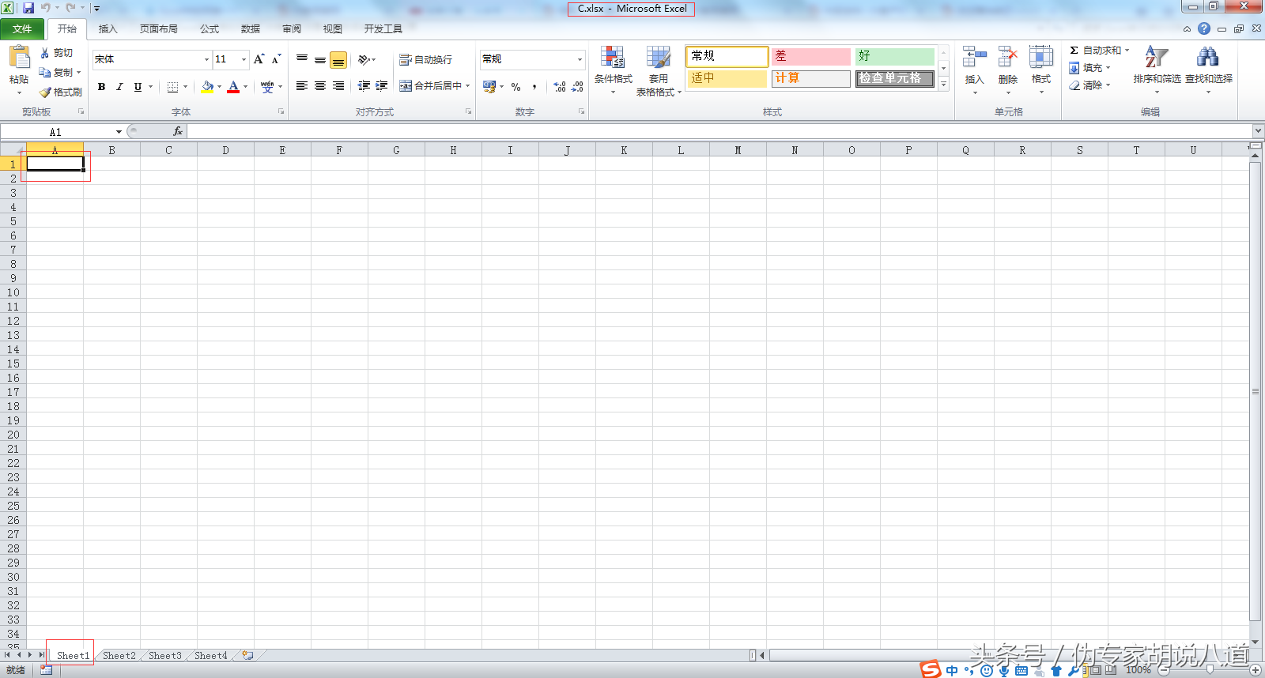Screen dimensions: 1265x678
Task: Expand the cell styles gallery
Action: [943, 84]
